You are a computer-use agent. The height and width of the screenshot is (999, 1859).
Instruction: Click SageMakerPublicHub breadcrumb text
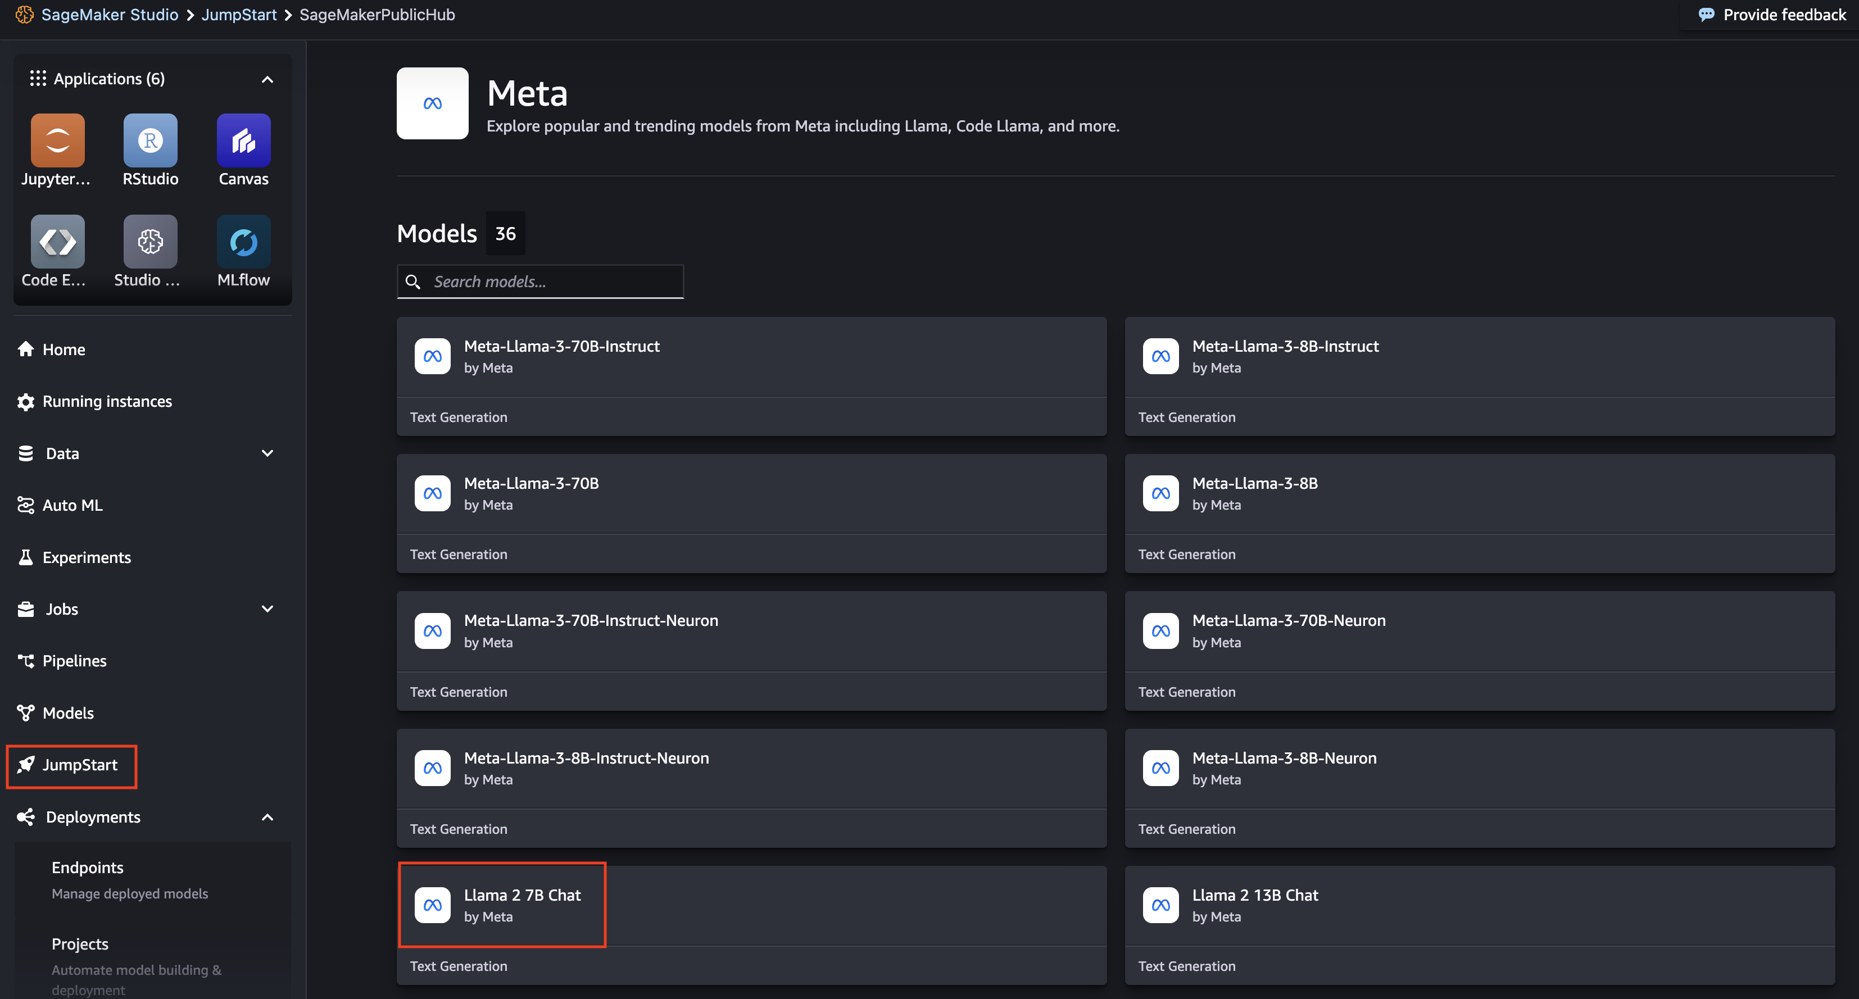pos(377,15)
